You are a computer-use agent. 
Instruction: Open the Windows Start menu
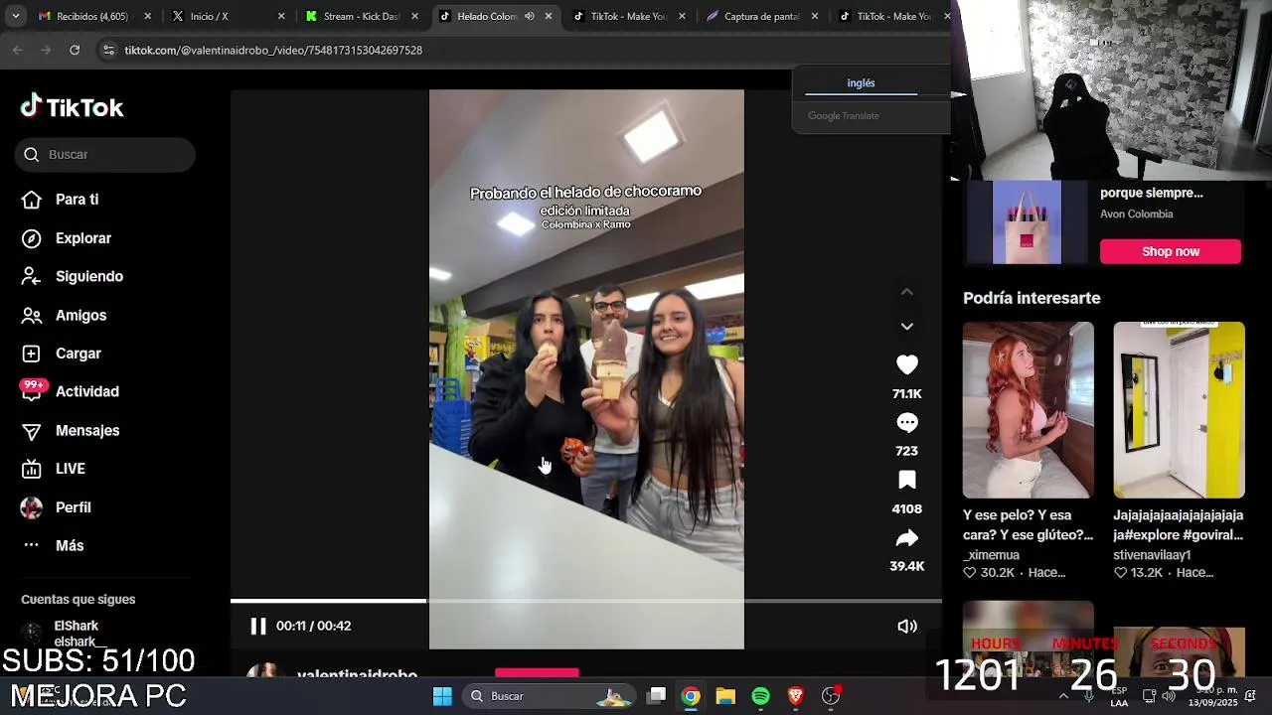(442, 696)
